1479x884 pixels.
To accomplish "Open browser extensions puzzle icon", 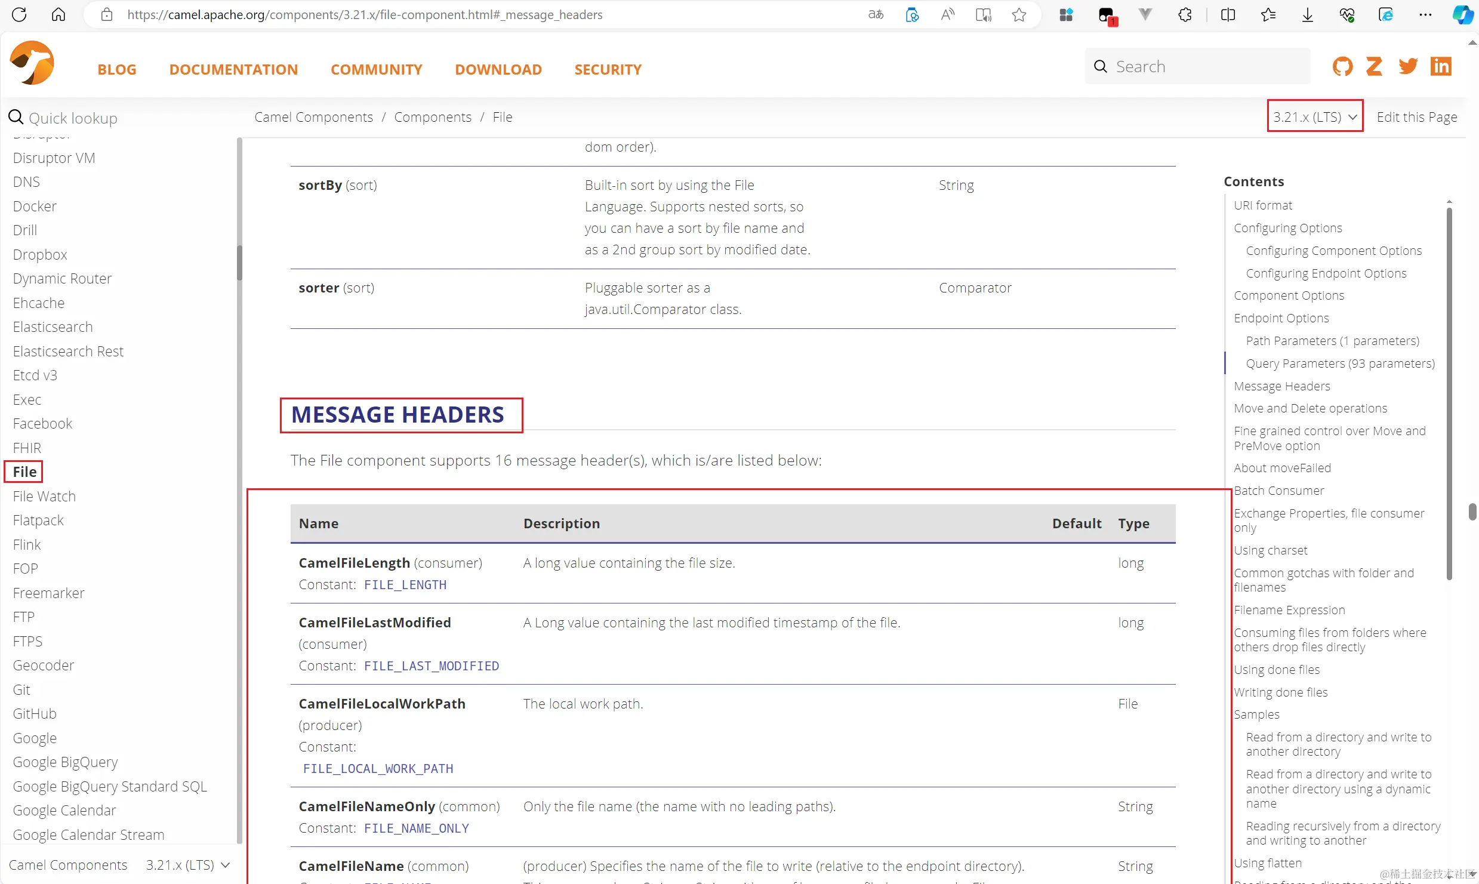I will [1185, 14].
